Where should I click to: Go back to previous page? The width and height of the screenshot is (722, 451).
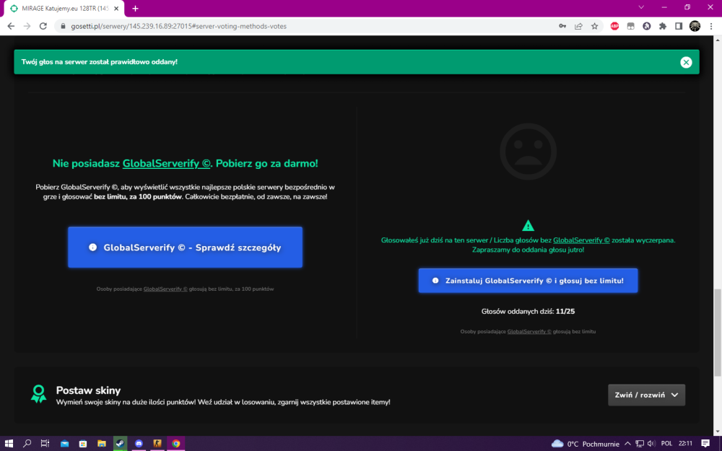[x=11, y=26]
